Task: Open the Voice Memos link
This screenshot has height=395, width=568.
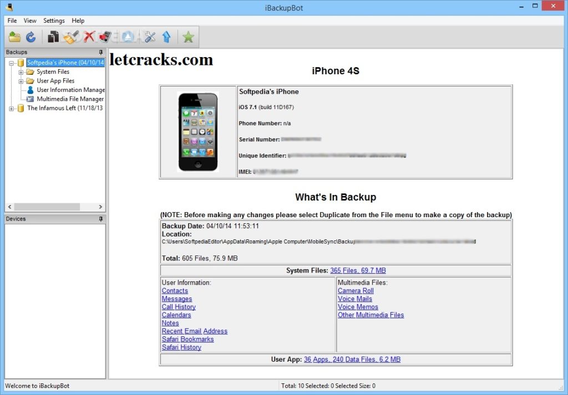Action: point(358,307)
